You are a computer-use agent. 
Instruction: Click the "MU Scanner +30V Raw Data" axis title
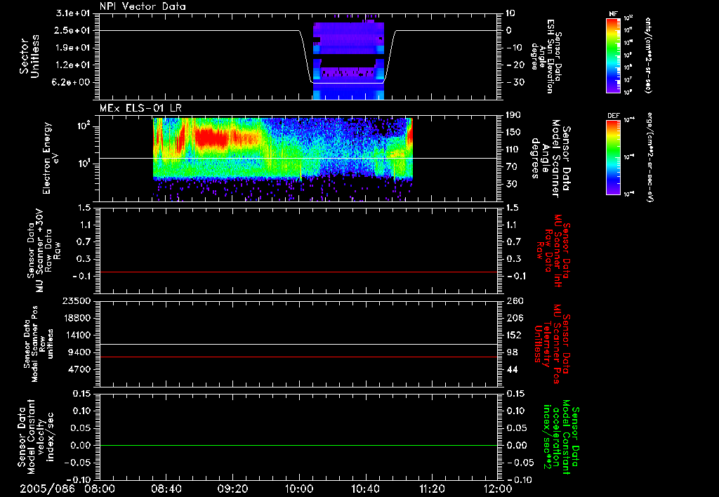pos(44,251)
